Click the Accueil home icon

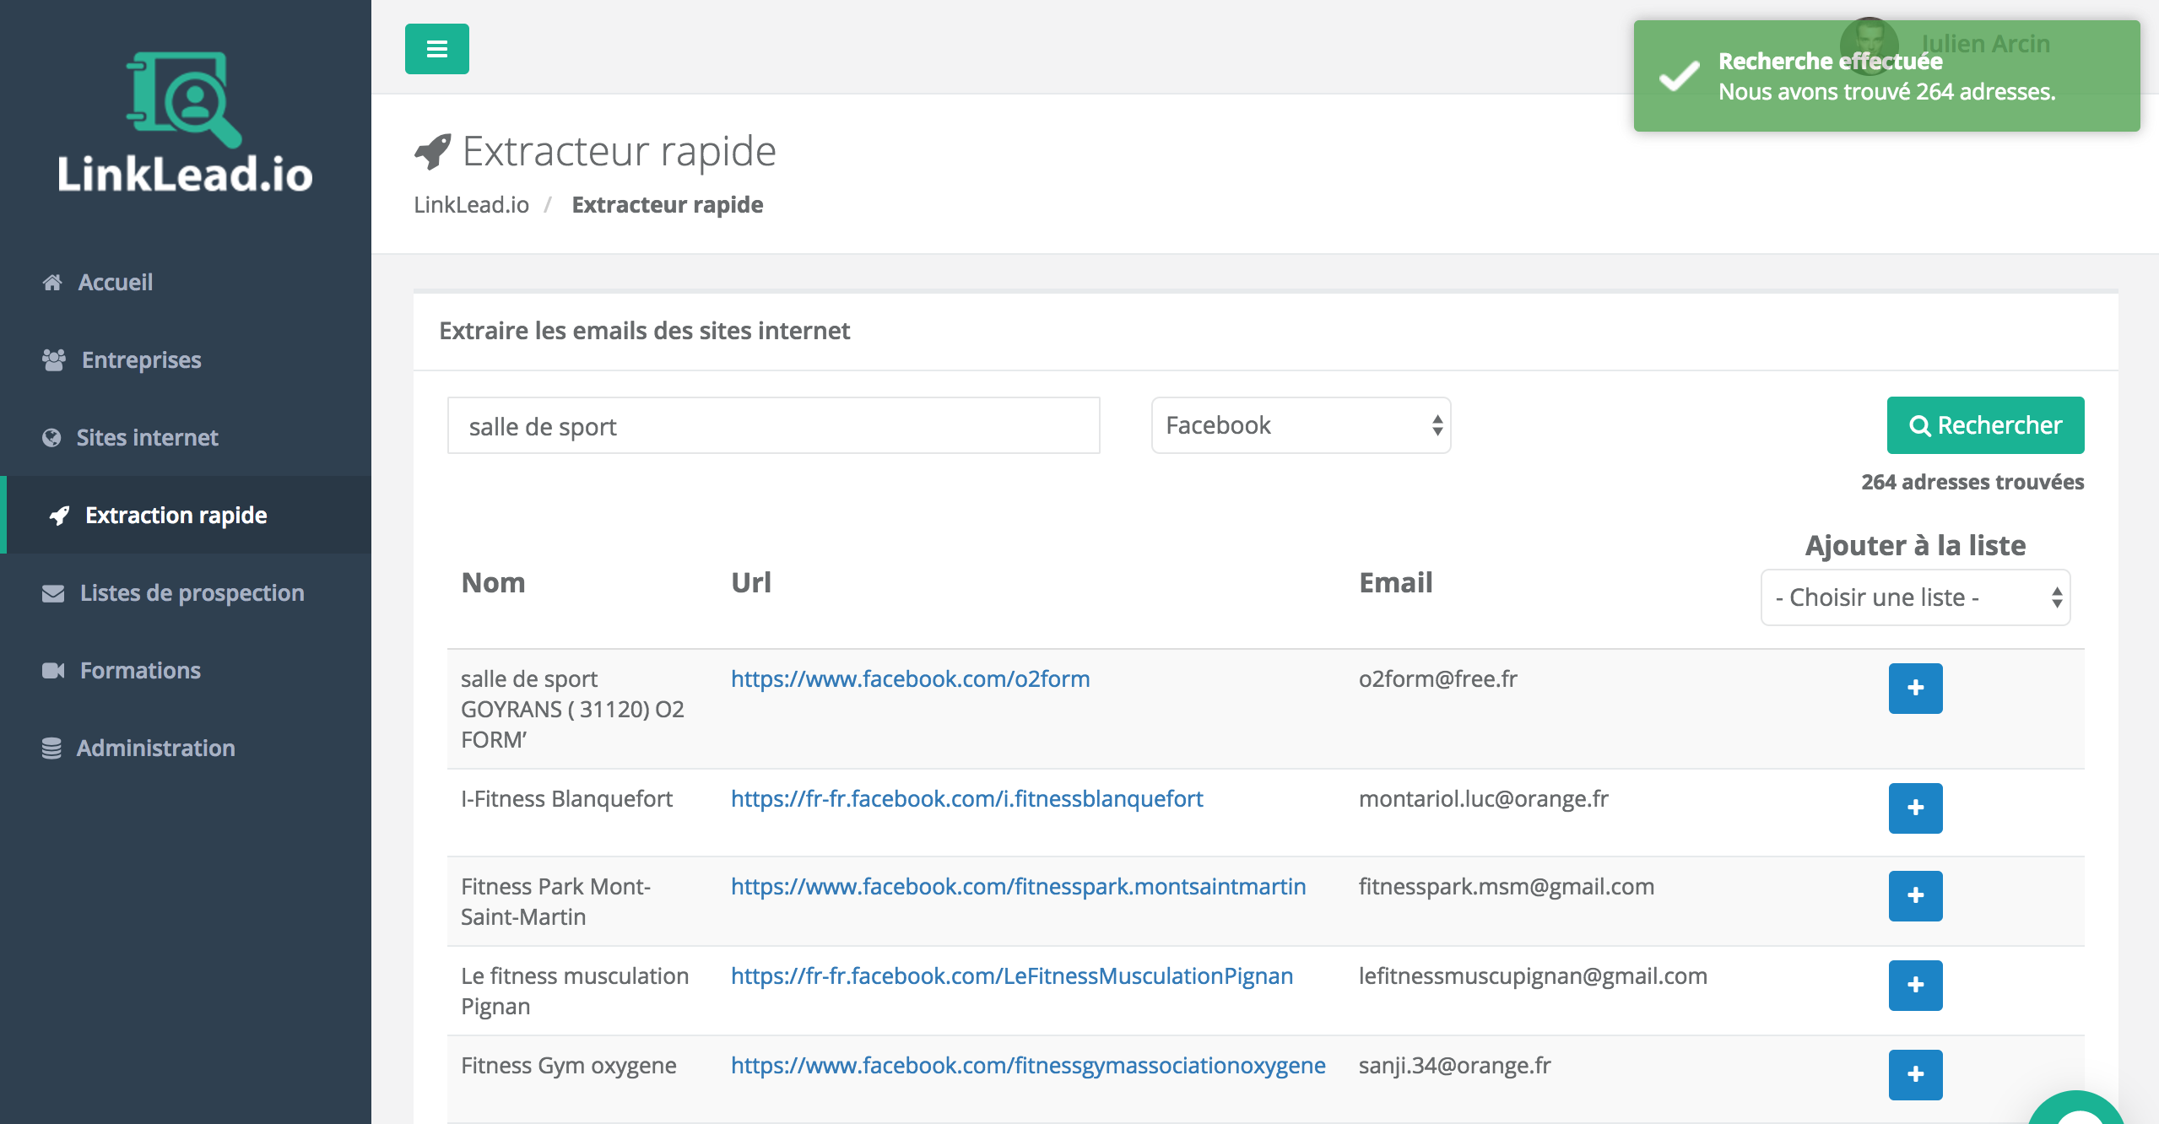(x=52, y=282)
